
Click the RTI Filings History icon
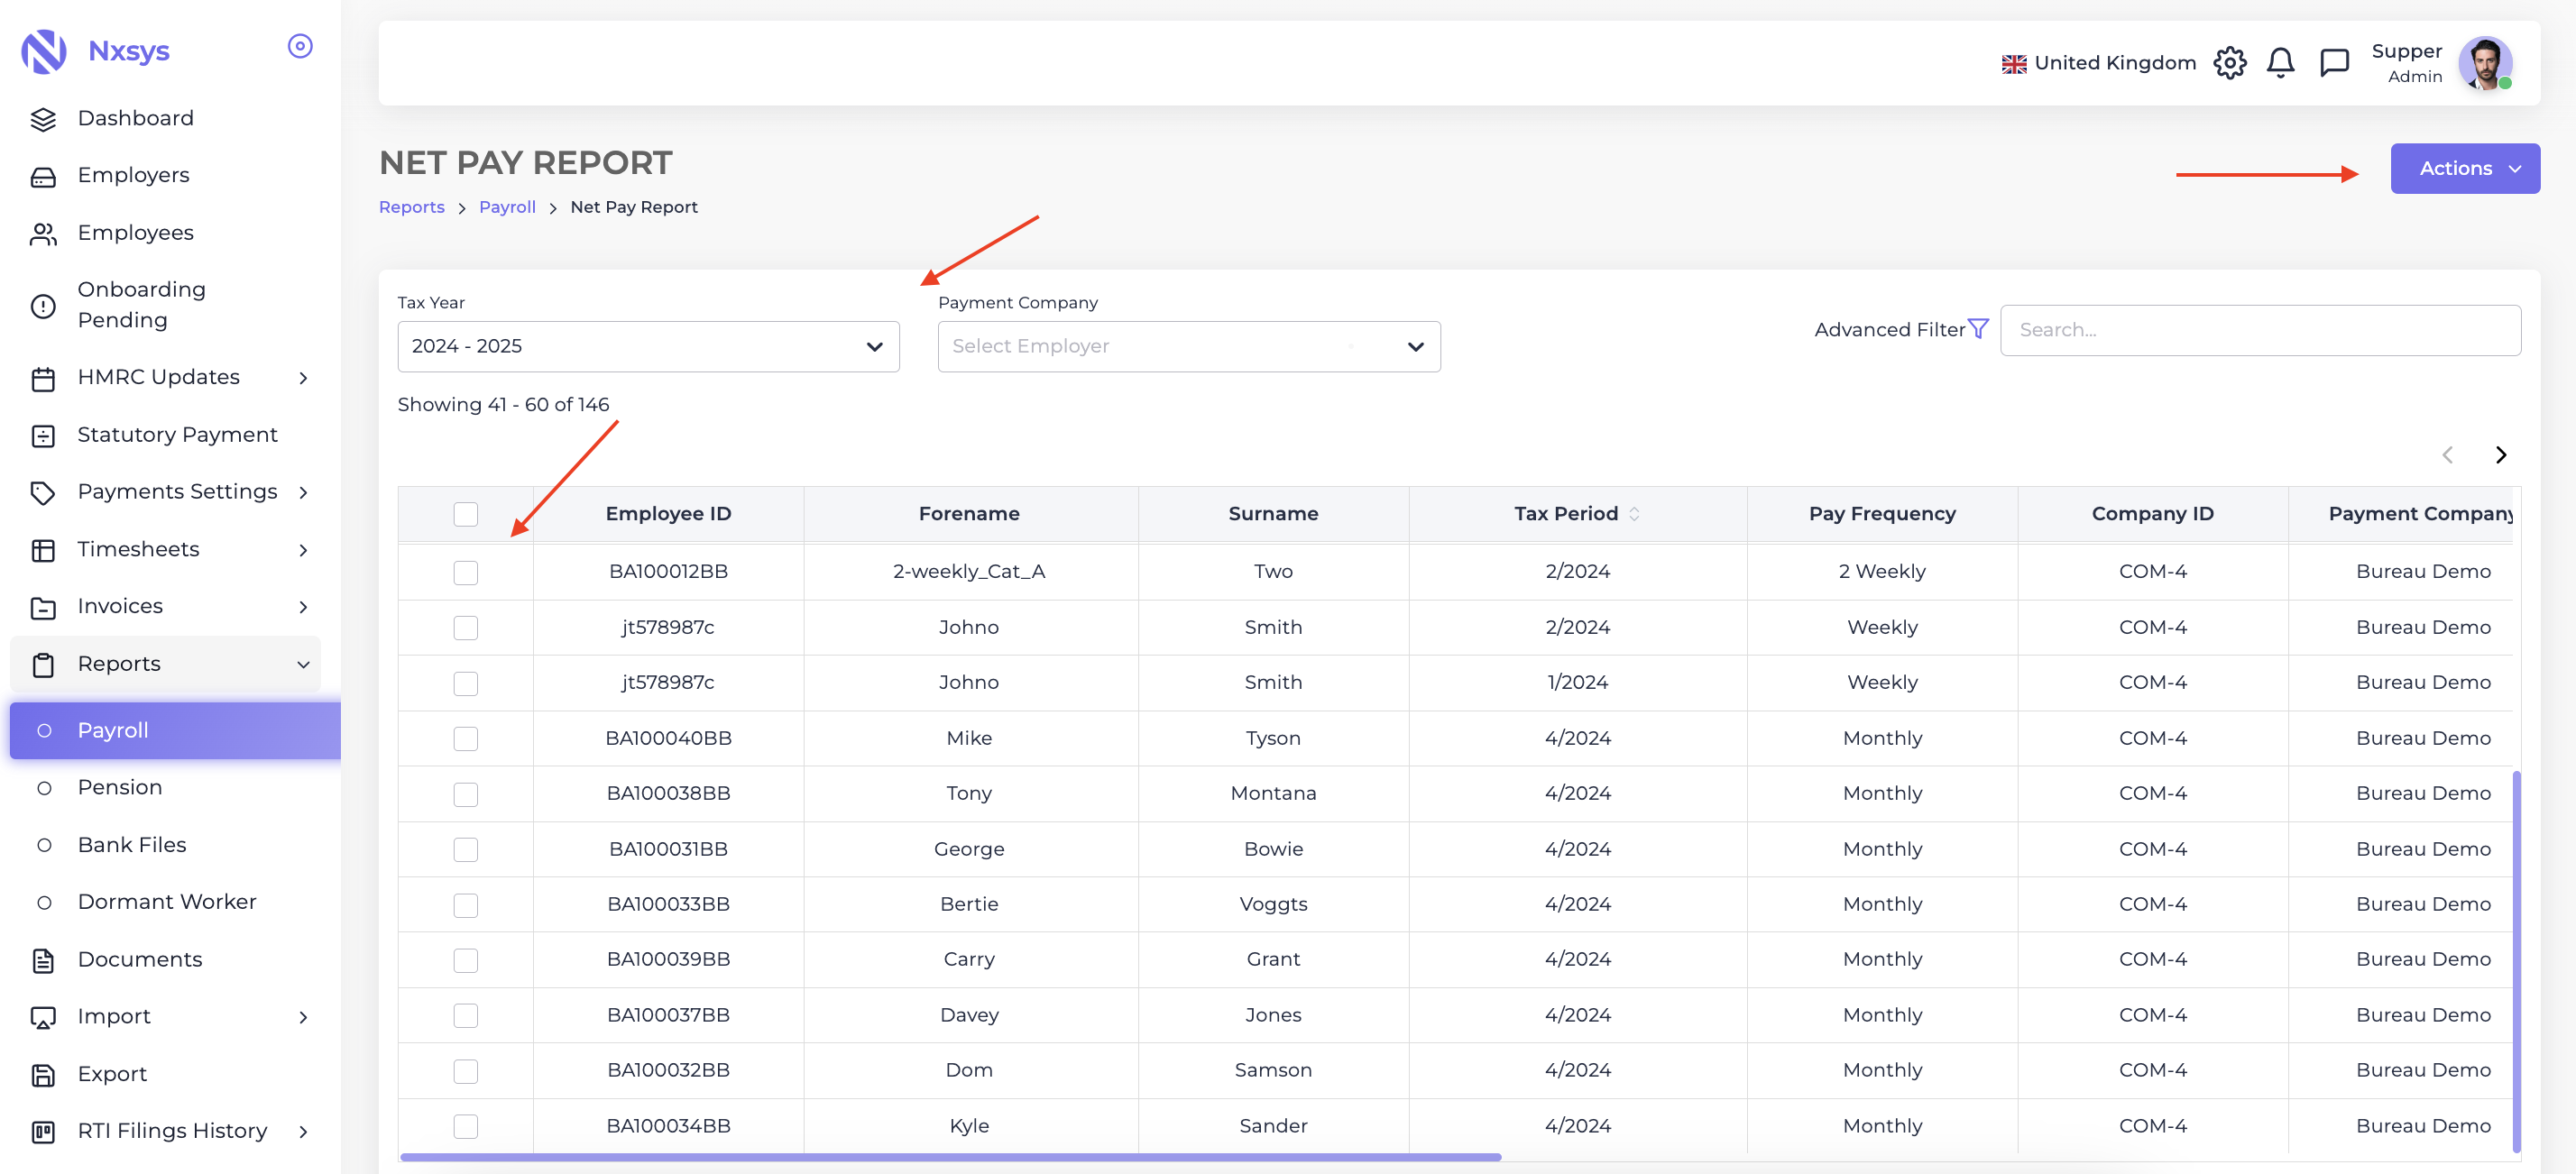[x=43, y=1131]
